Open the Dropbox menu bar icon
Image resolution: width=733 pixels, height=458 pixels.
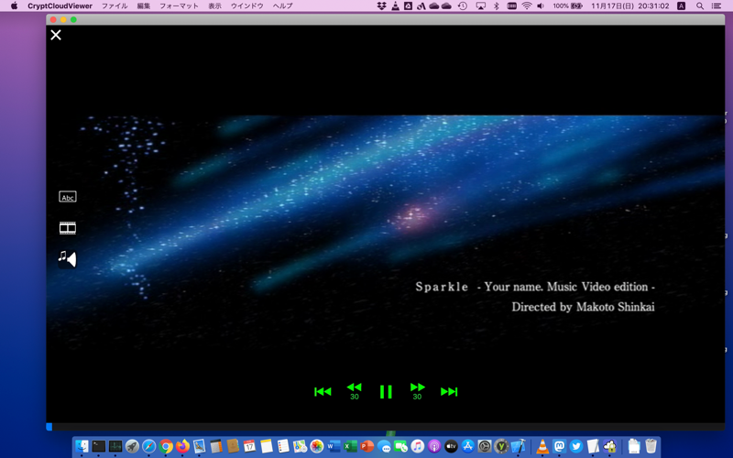[x=381, y=6]
